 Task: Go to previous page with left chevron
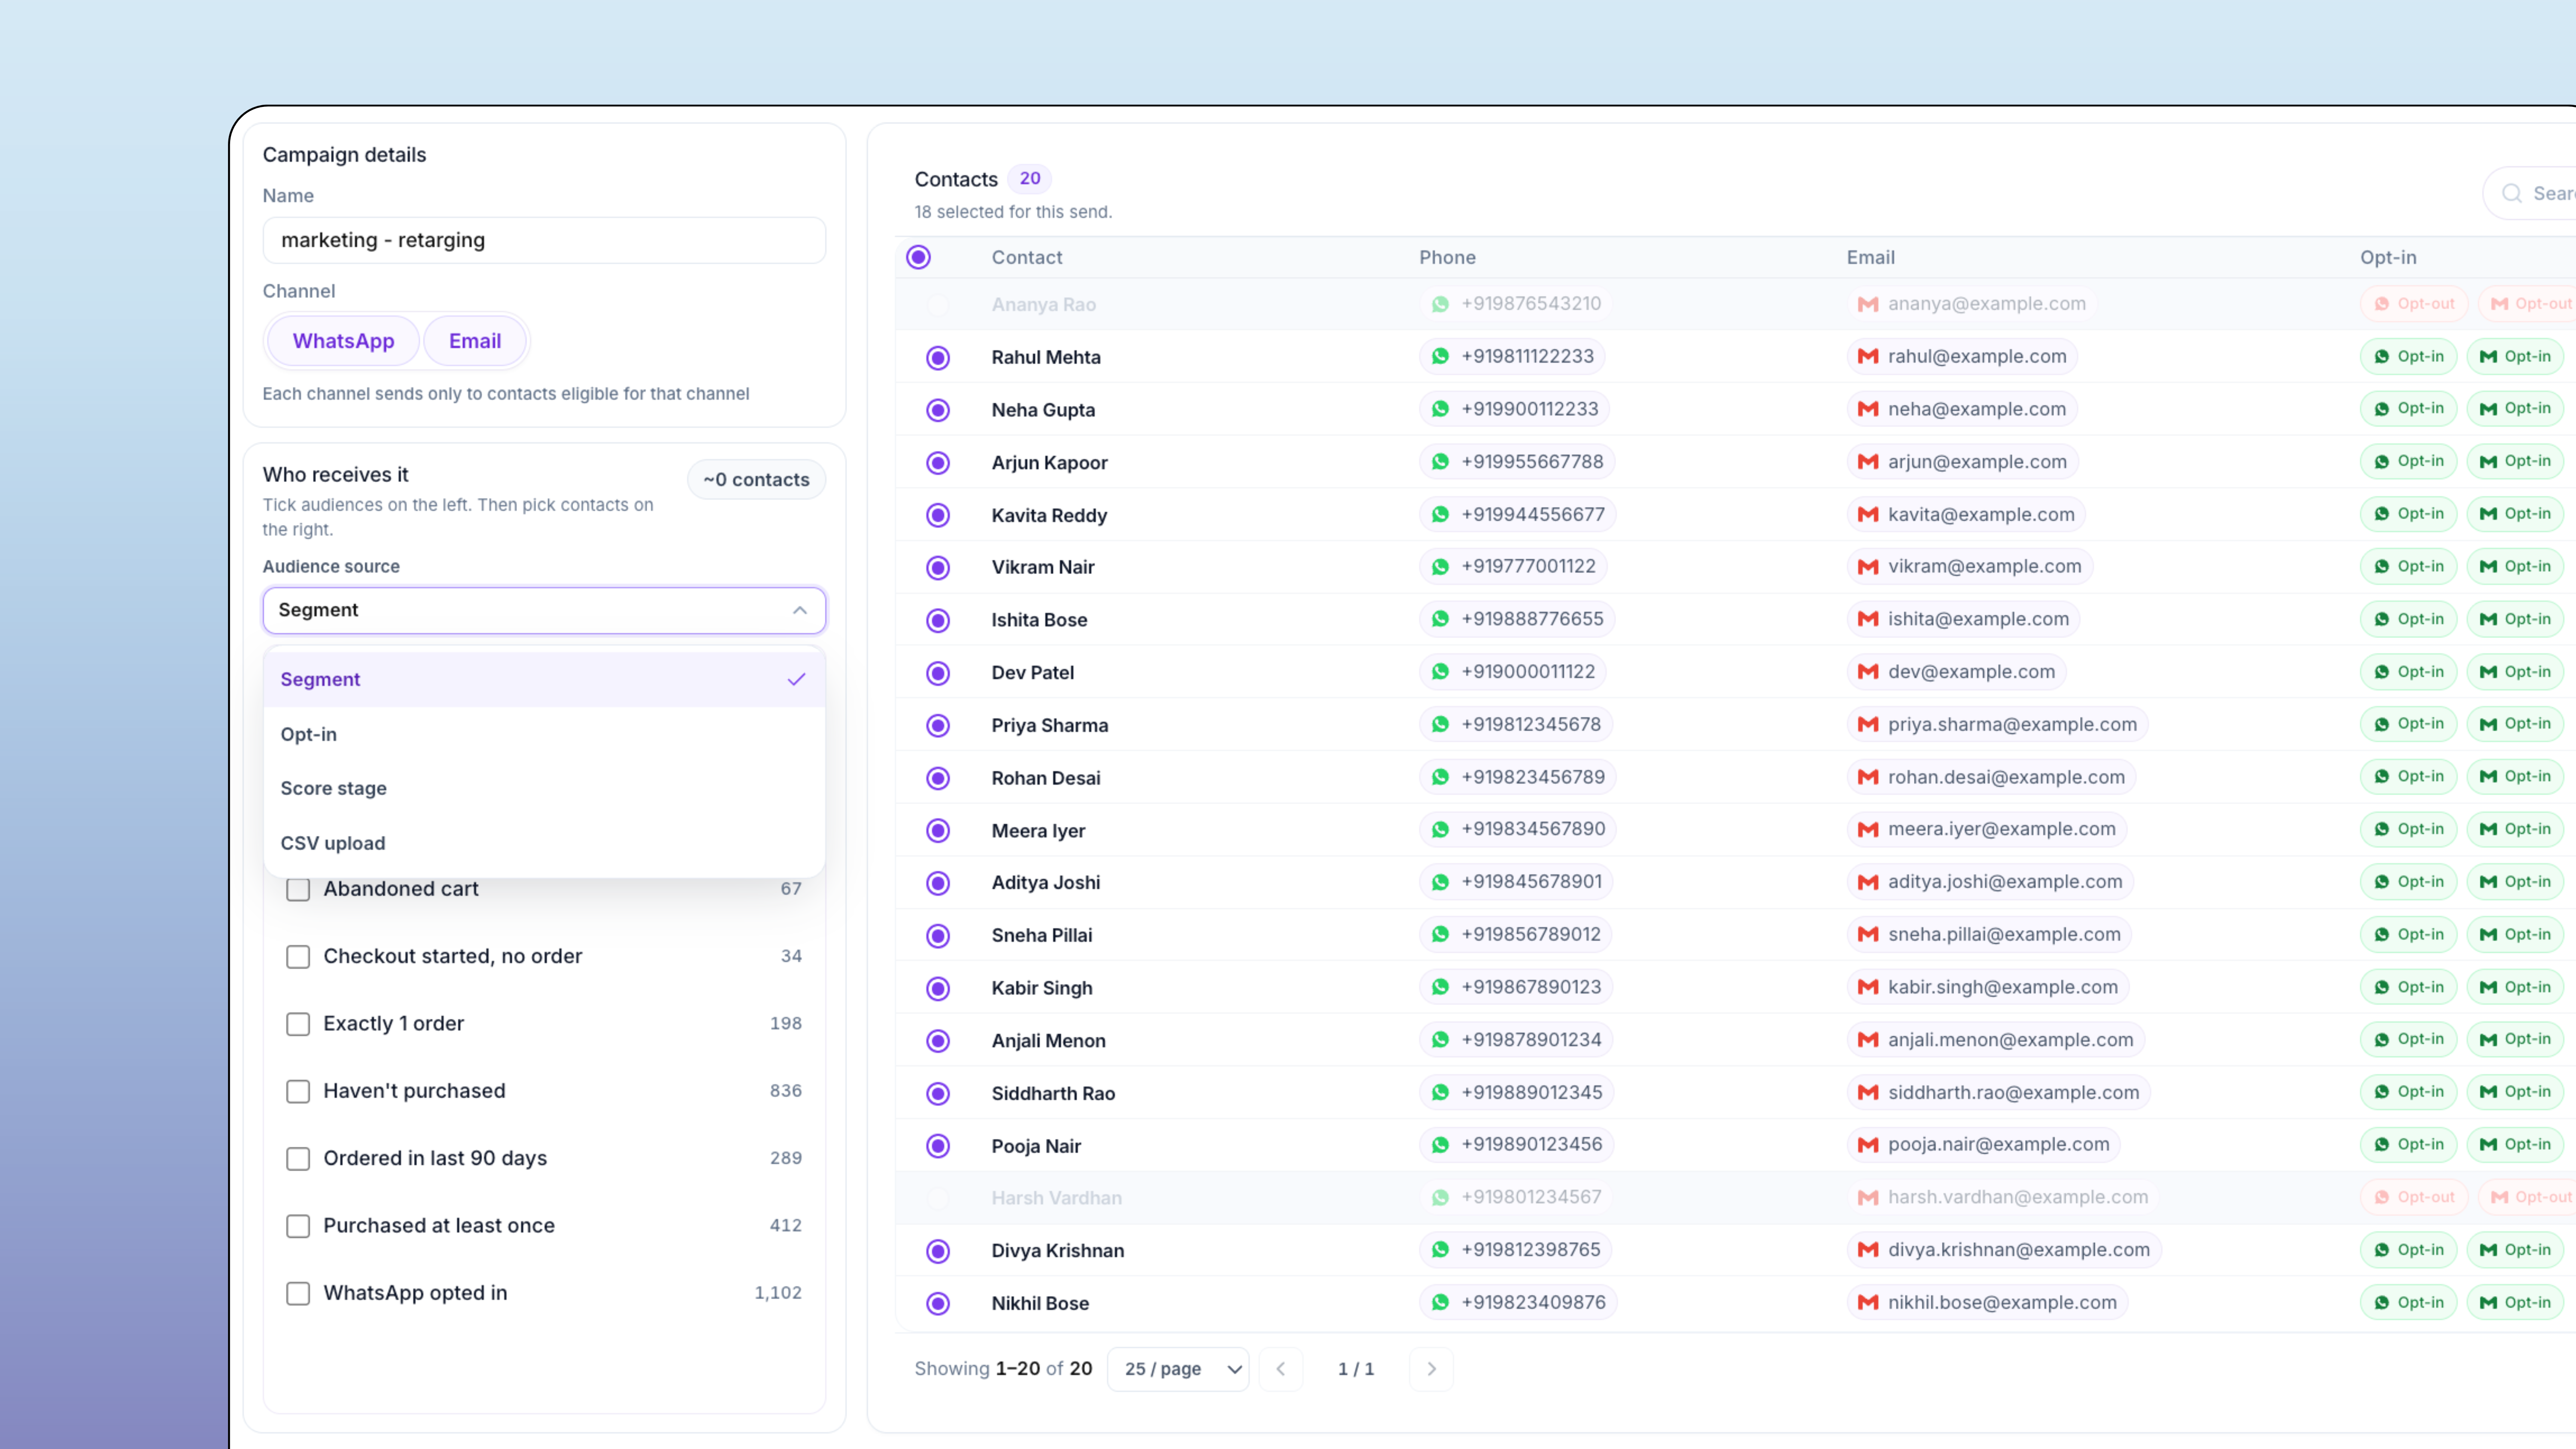pos(1281,1369)
